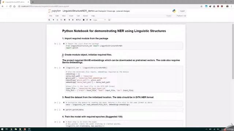
Task: Click the Jupyter logo
Action: (x=54, y=11)
